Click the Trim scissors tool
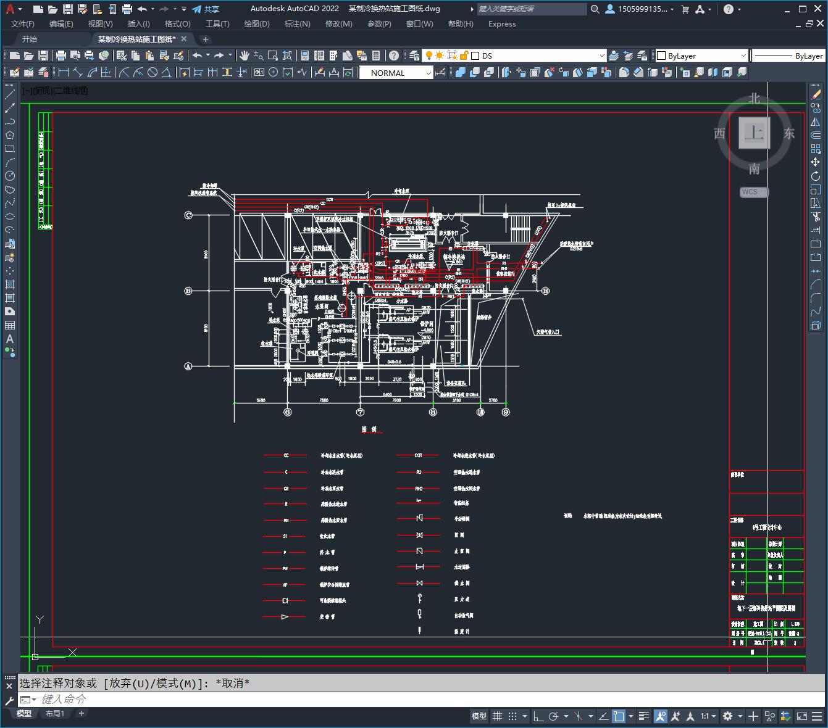Viewport: 828px width, 728px height. pos(816,217)
